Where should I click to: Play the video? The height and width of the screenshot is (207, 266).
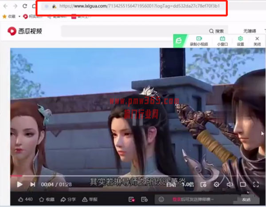20,184
